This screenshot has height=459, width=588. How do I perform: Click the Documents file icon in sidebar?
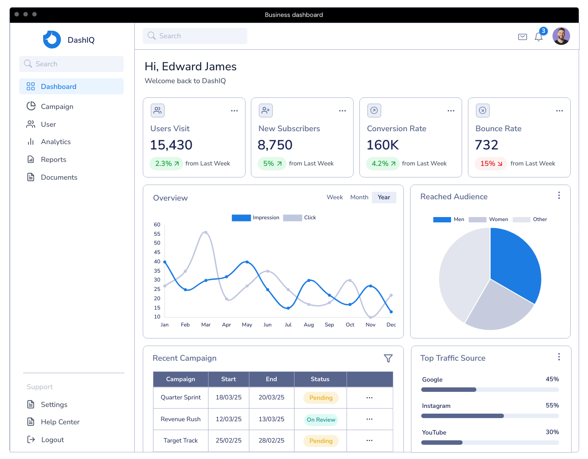(x=31, y=177)
